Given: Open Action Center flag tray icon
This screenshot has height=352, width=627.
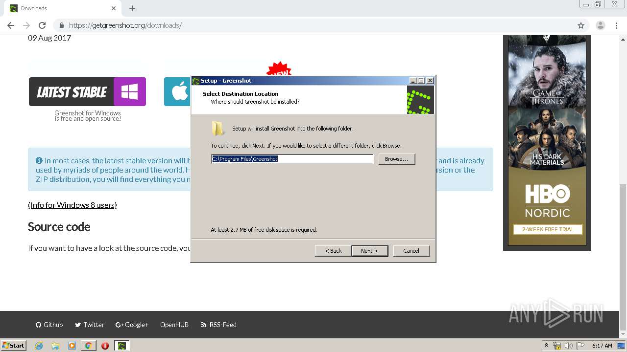Looking at the screenshot, I should [x=580, y=346].
